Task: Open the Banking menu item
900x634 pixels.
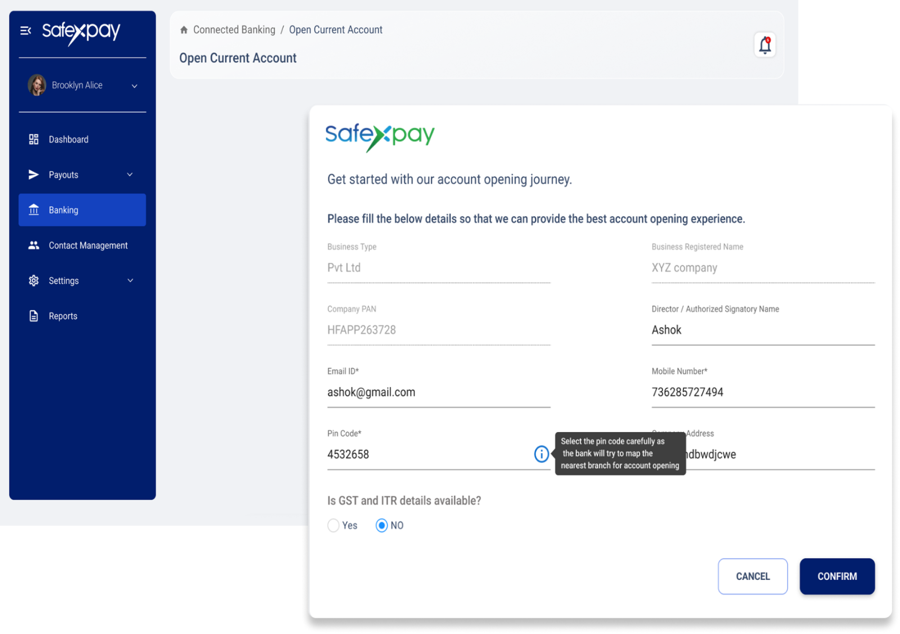Action: (82, 210)
